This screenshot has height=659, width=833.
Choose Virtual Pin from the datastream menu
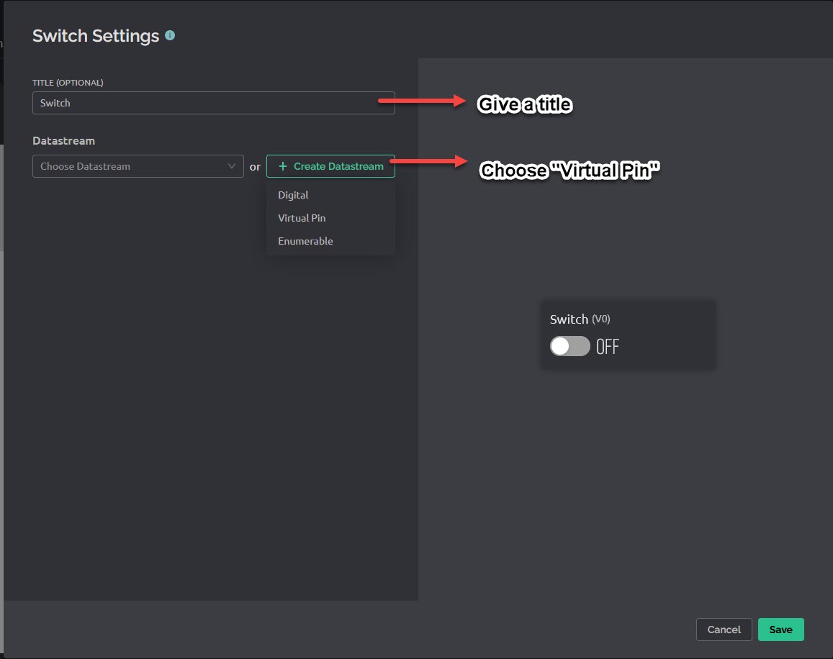click(x=302, y=218)
